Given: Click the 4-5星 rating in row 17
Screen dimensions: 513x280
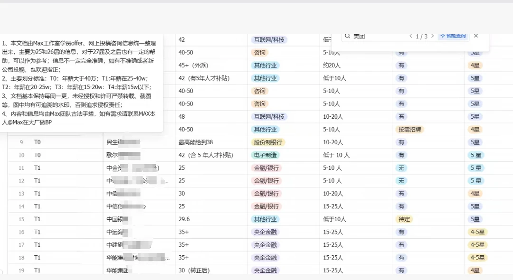Looking at the screenshot, I should click(x=477, y=245).
